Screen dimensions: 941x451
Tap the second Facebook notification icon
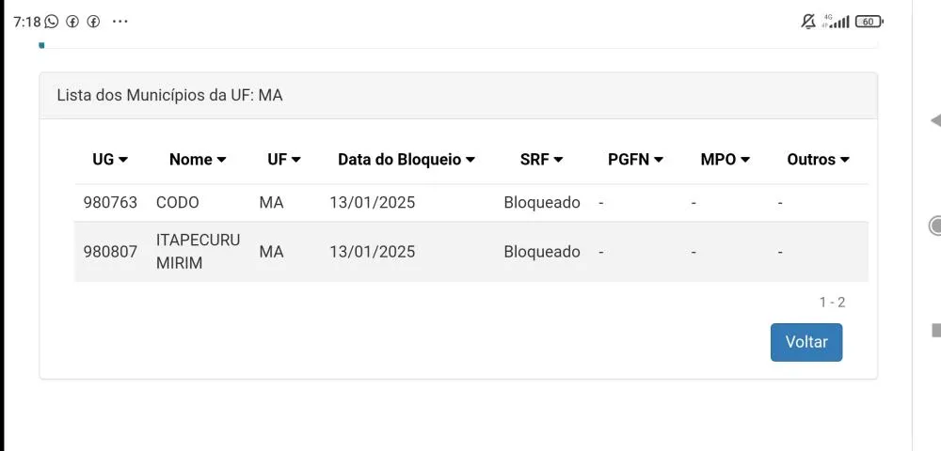pos(93,22)
